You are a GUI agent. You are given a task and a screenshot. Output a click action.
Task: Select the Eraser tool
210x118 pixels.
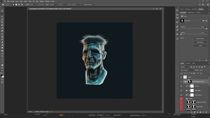click(2, 42)
